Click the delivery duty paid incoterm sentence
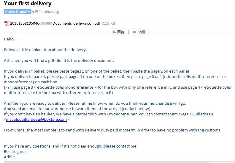The image size is (235, 163). pos(112,130)
